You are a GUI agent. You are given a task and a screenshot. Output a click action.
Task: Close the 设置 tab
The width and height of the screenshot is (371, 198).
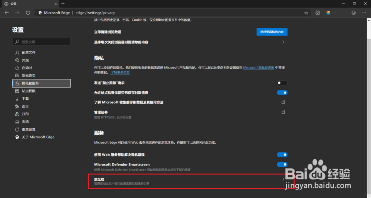56,4
